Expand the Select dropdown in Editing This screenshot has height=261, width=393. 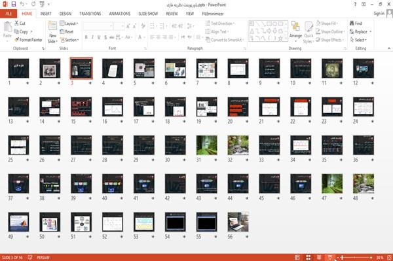click(x=358, y=40)
